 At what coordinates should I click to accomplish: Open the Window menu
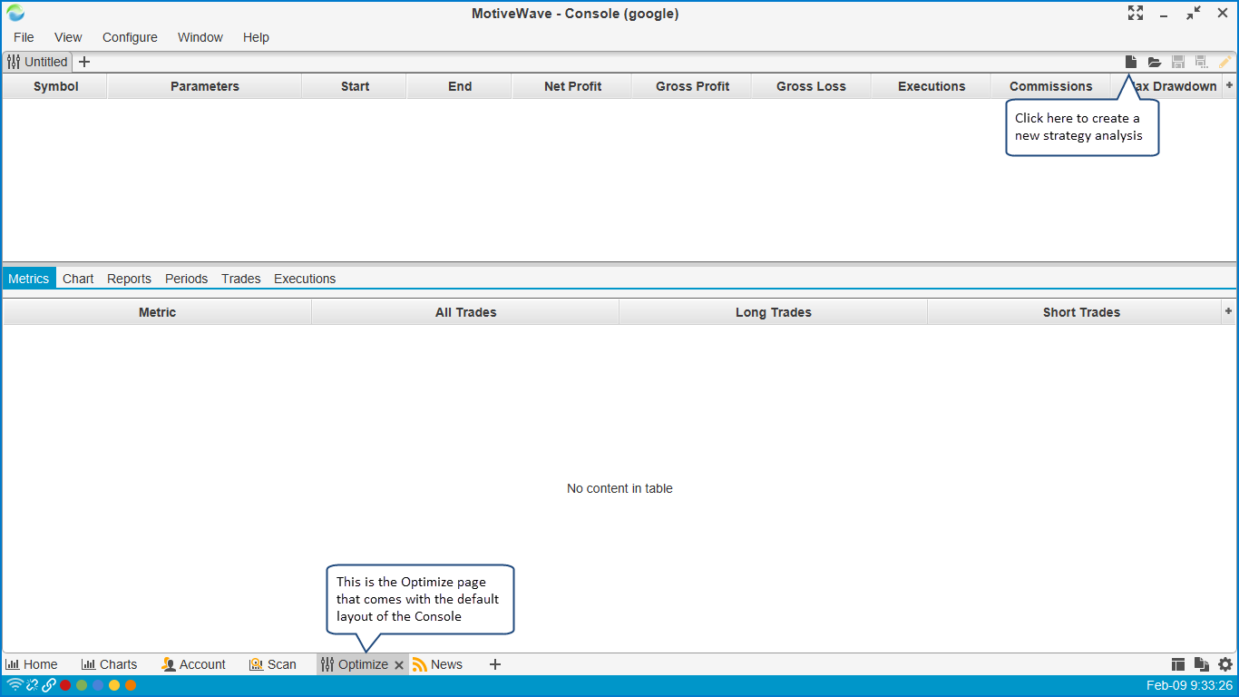(x=200, y=37)
